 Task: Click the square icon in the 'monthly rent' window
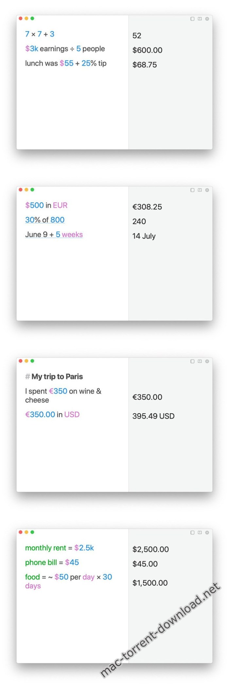(x=192, y=533)
